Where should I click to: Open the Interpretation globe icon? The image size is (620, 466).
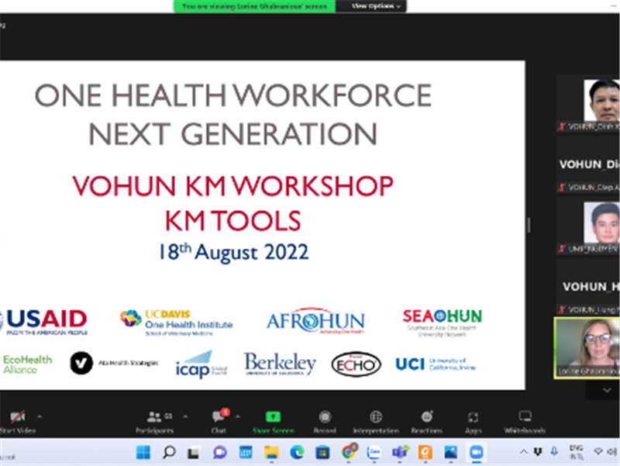[x=376, y=419]
